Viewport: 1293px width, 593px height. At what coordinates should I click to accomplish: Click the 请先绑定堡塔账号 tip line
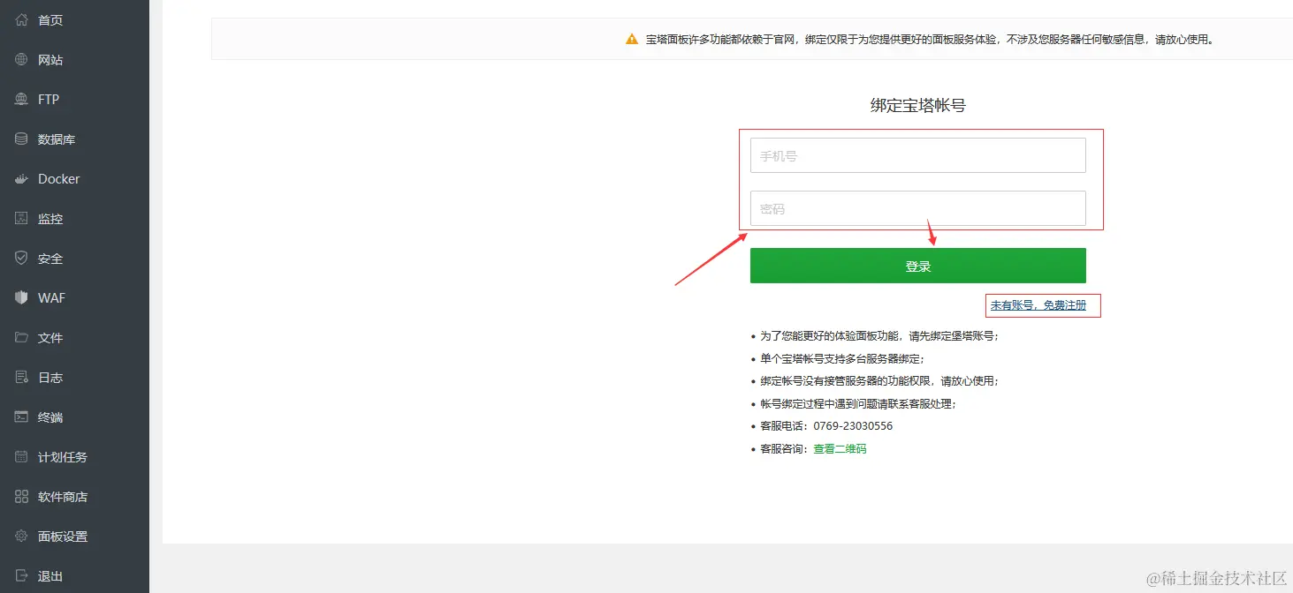[x=879, y=336]
